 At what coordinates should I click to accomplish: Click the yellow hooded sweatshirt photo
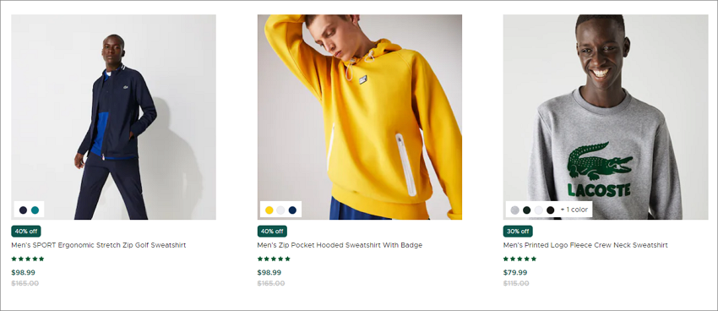(360, 117)
